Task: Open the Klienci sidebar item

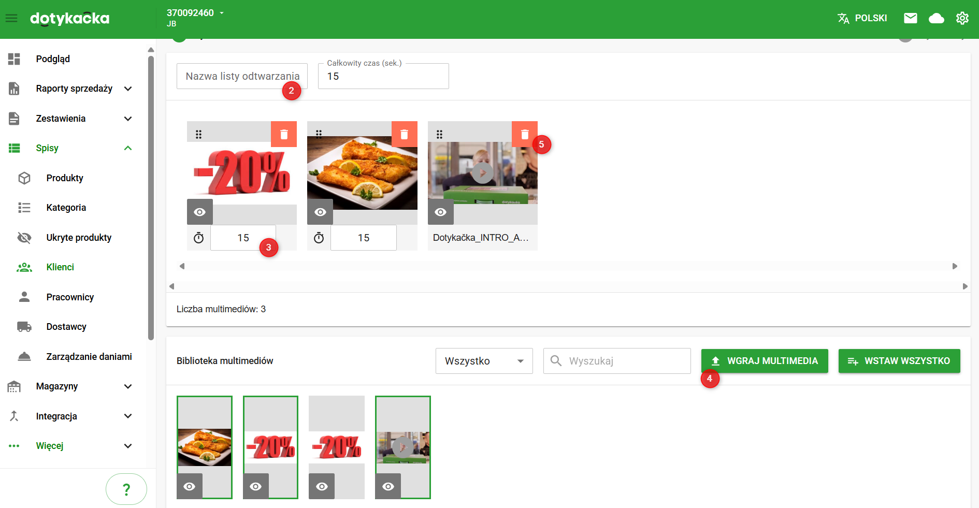Action: [60, 267]
